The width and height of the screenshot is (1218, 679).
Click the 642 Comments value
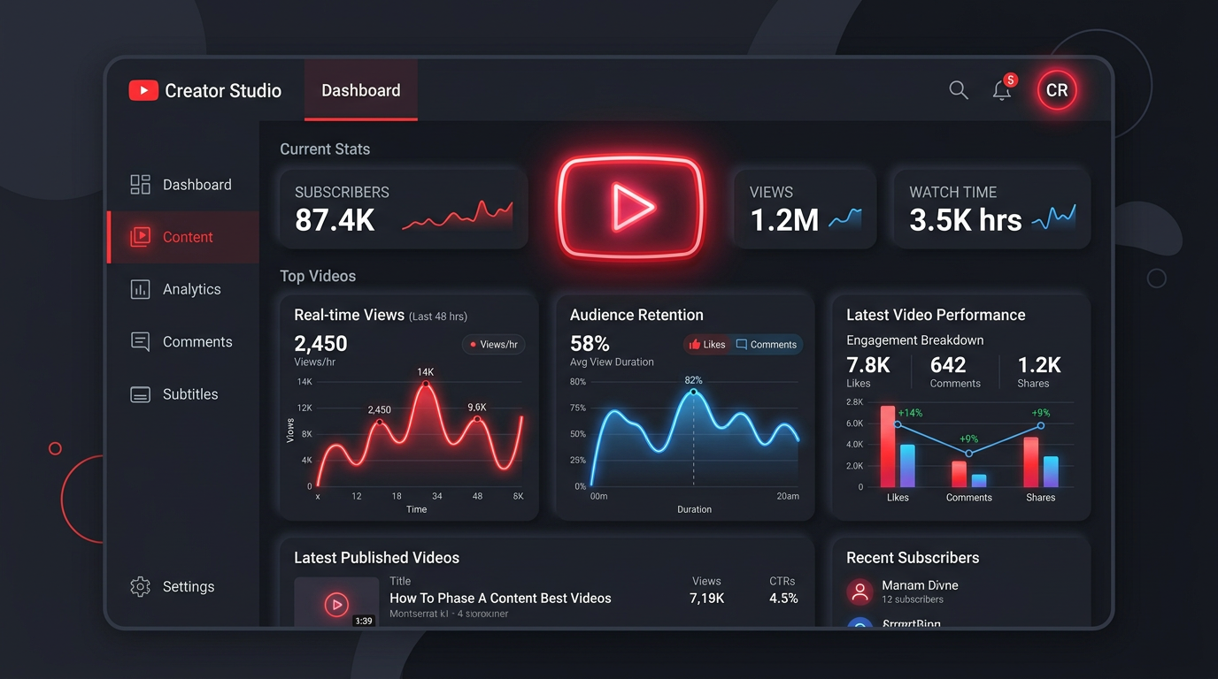(948, 365)
